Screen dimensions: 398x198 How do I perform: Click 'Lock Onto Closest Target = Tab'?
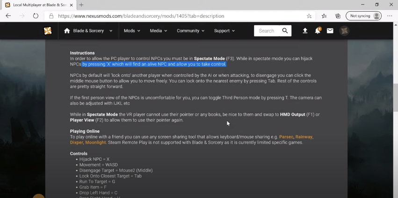pos(110,176)
